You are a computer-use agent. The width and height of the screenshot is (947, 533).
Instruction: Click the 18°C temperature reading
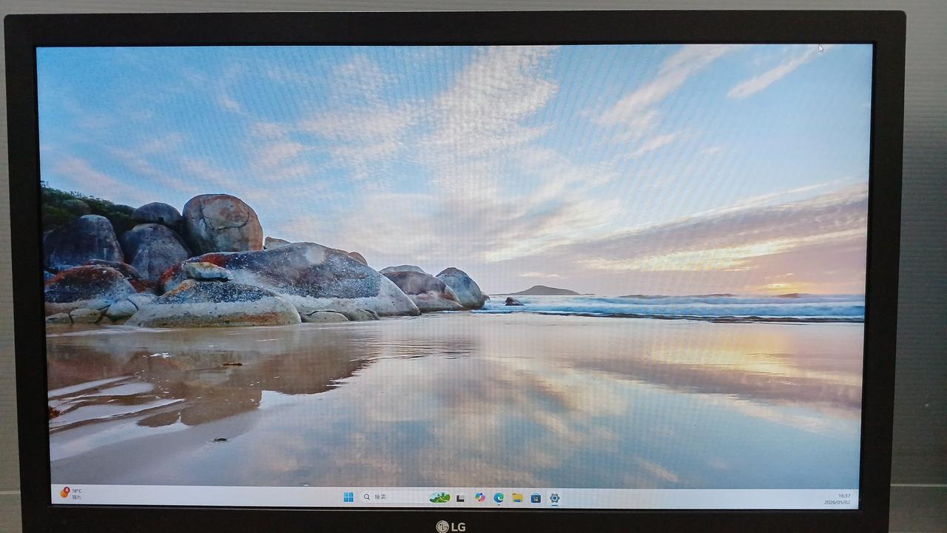pos(77,491)
